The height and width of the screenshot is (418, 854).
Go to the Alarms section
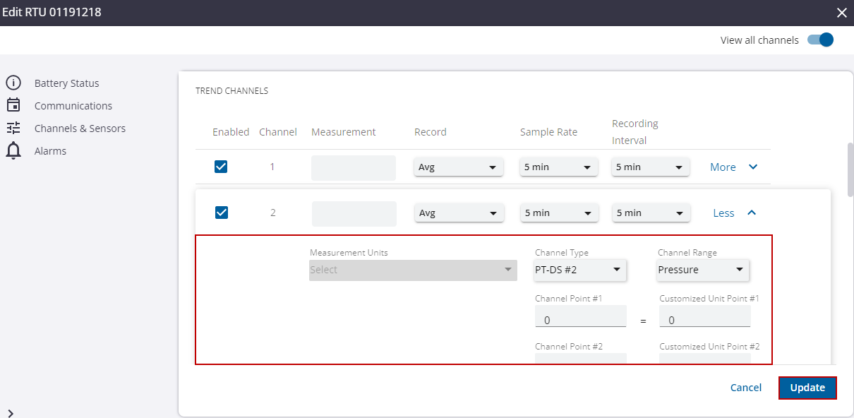pos(50,151)
